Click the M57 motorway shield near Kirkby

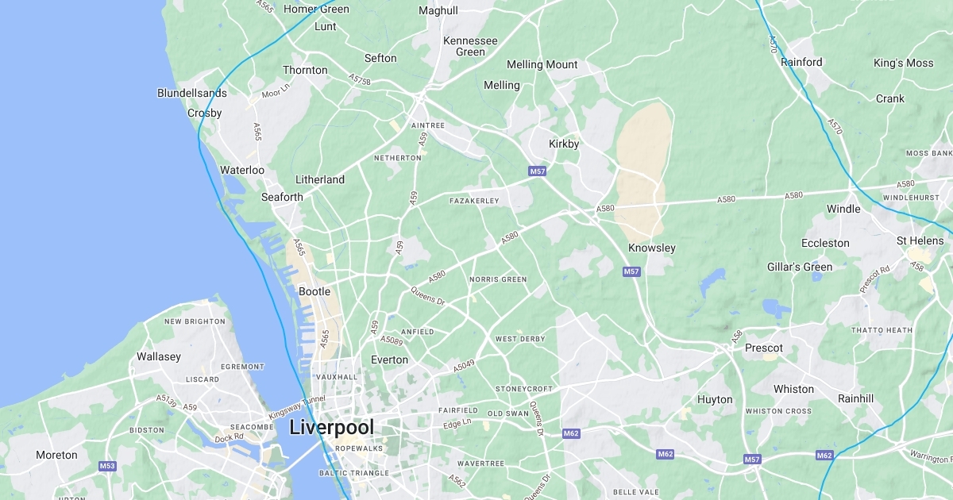coord(538,171)
